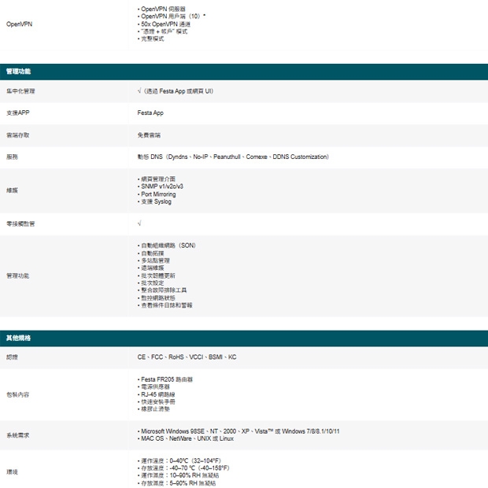Click the certification list CE、FCC、RoHS

pyautogui.click(x=187, y=357)
